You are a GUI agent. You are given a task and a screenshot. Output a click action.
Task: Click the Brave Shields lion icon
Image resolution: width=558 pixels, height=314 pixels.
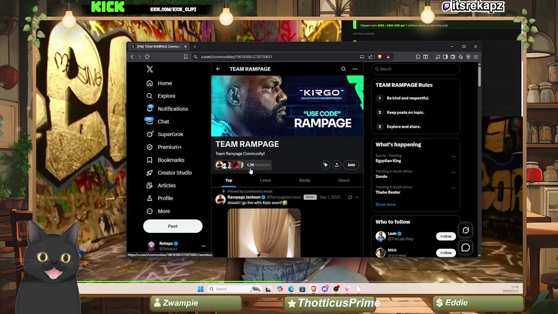(380, 57)
